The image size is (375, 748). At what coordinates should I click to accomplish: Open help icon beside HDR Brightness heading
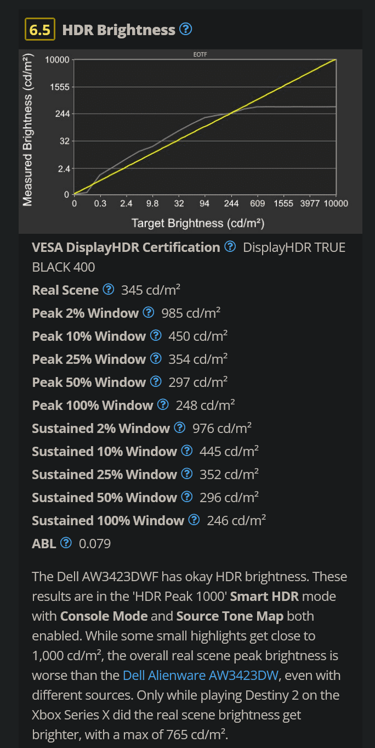pyautogui.click(x=186, y=29)
